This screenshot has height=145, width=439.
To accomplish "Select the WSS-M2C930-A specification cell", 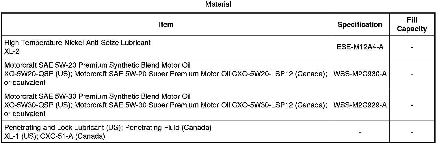I will 360,74.
